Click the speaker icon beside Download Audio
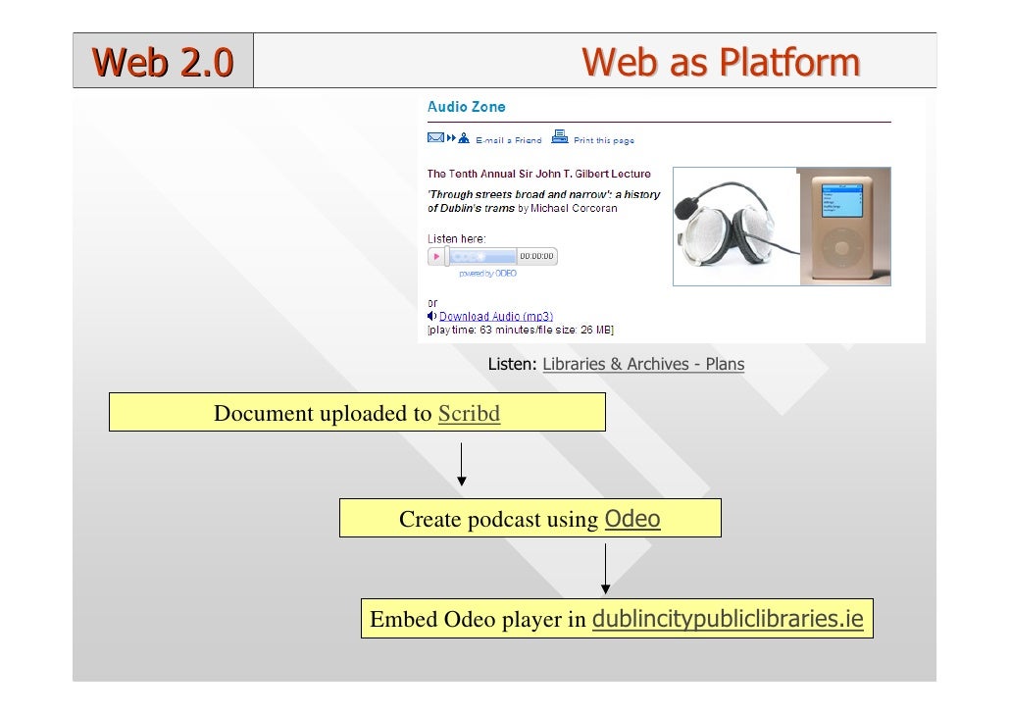 (431, 316)
